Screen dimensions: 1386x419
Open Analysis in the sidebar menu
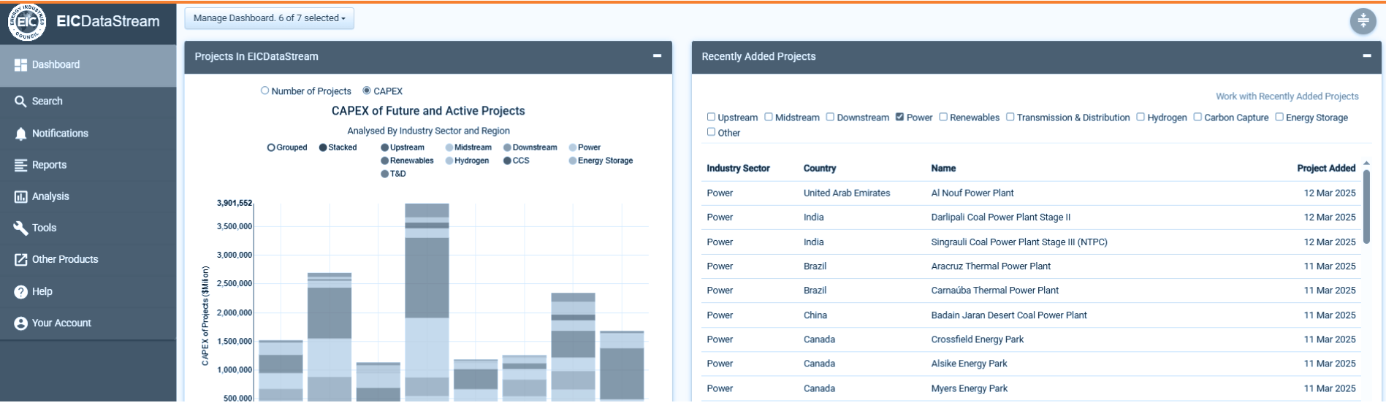pos(88,196)
